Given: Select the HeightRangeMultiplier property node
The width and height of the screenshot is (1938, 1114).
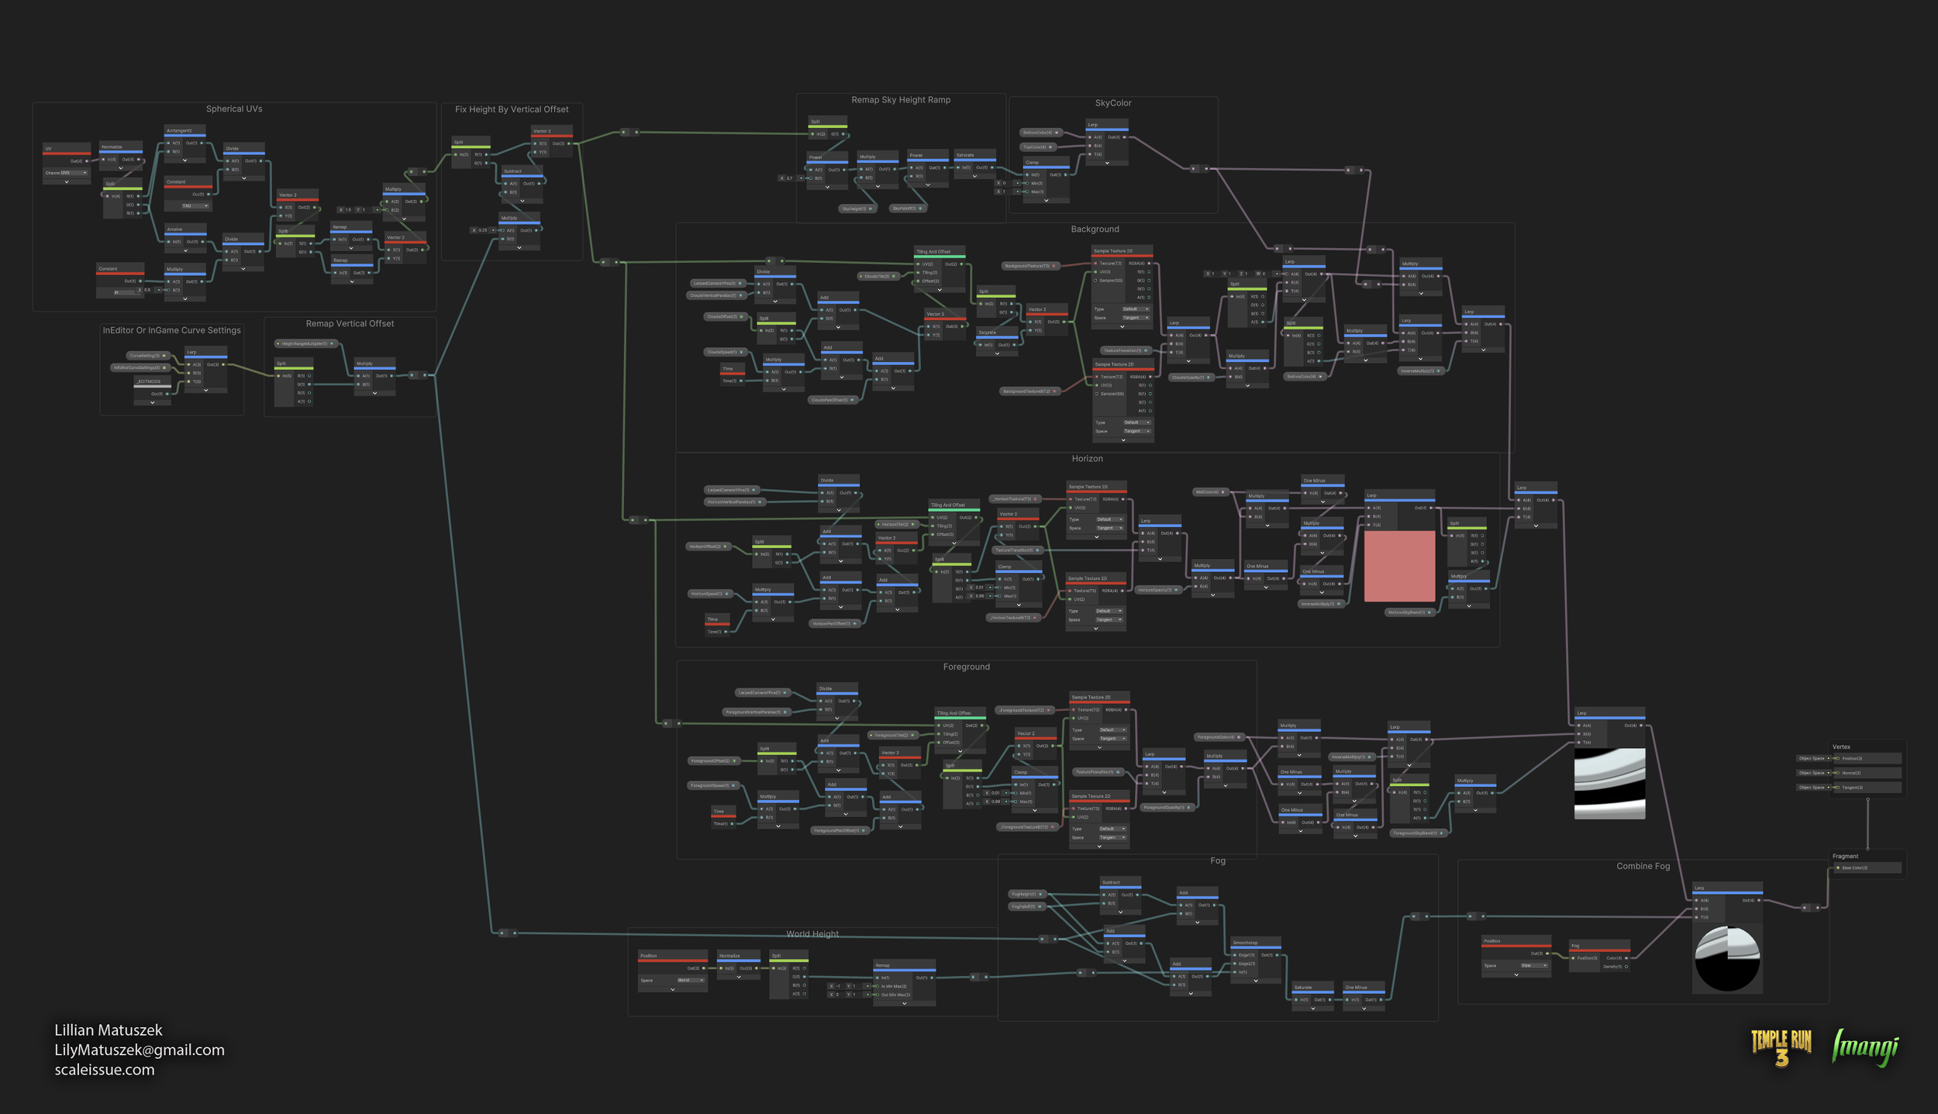Looking at the screenshot, I should [305, 343].
